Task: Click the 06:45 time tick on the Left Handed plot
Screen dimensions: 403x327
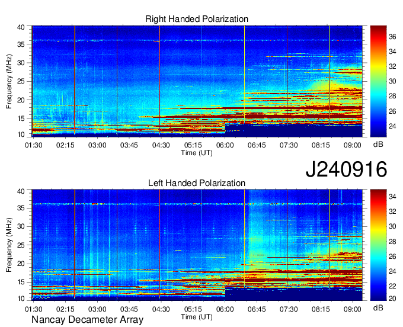Action: [x=257, y=309]
